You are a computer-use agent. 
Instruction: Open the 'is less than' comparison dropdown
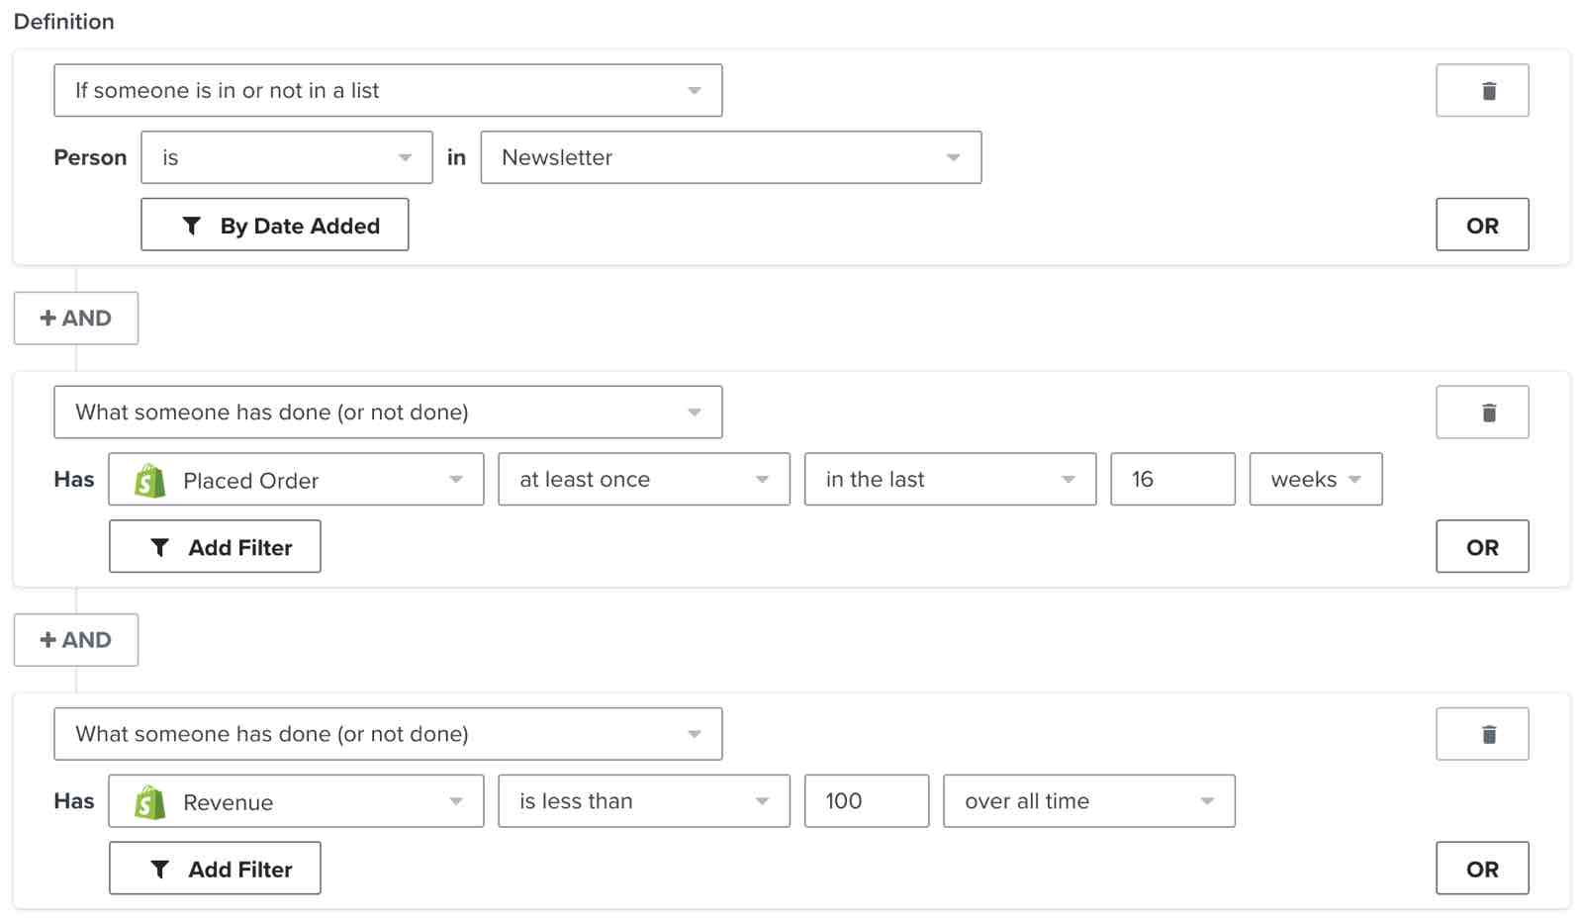pyautogui.click(x=643, y=801)
